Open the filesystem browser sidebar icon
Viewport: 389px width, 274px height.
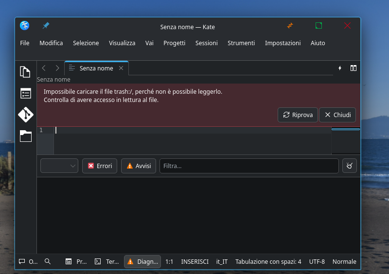click(25, 137)
